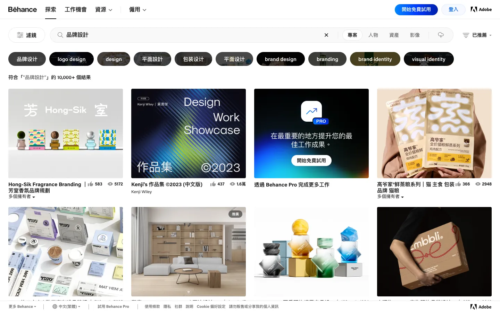Click 開始免費試用 on the Pro promo card
The width and height of the screenshot is (500, 312).
311,161
